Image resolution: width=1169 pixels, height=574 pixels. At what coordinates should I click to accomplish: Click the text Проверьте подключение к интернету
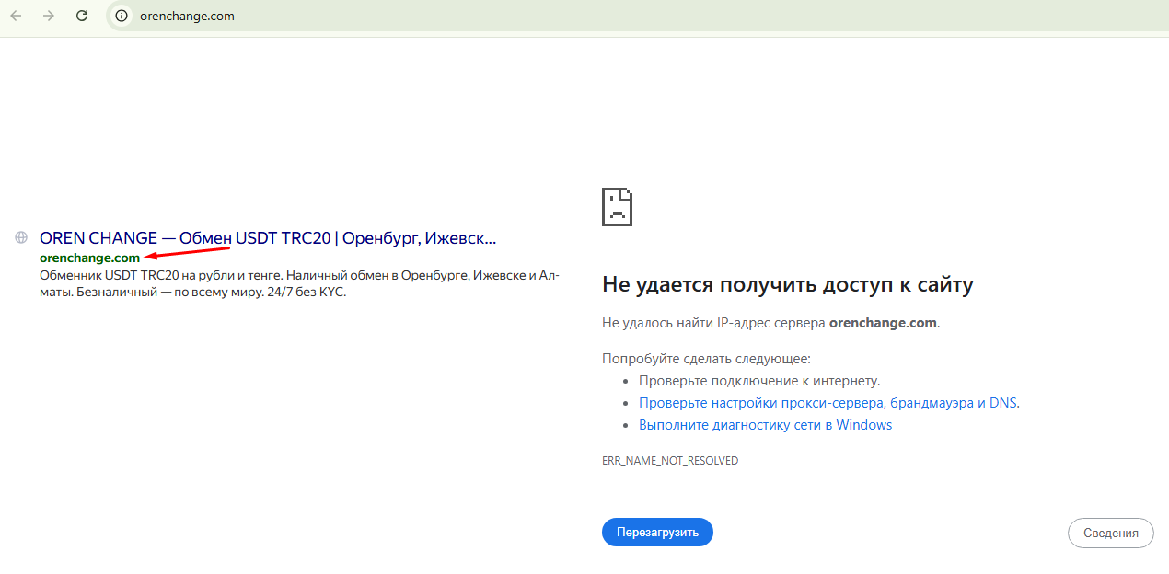(759, 381)
